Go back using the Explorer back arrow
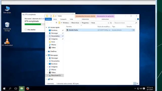This screenshot has height=91, width=162. point(47,23)
